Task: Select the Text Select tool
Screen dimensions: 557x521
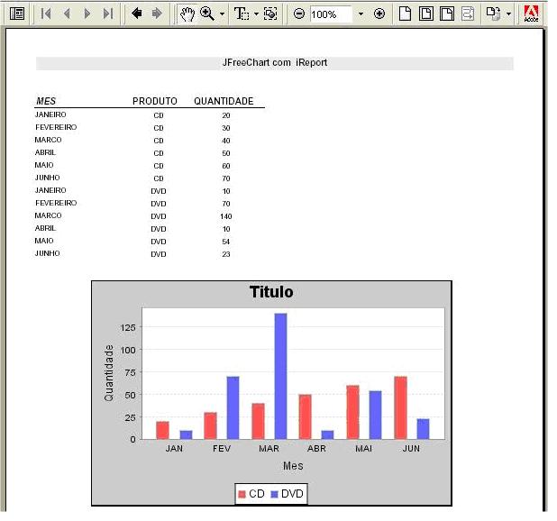Action: (242, 14)
